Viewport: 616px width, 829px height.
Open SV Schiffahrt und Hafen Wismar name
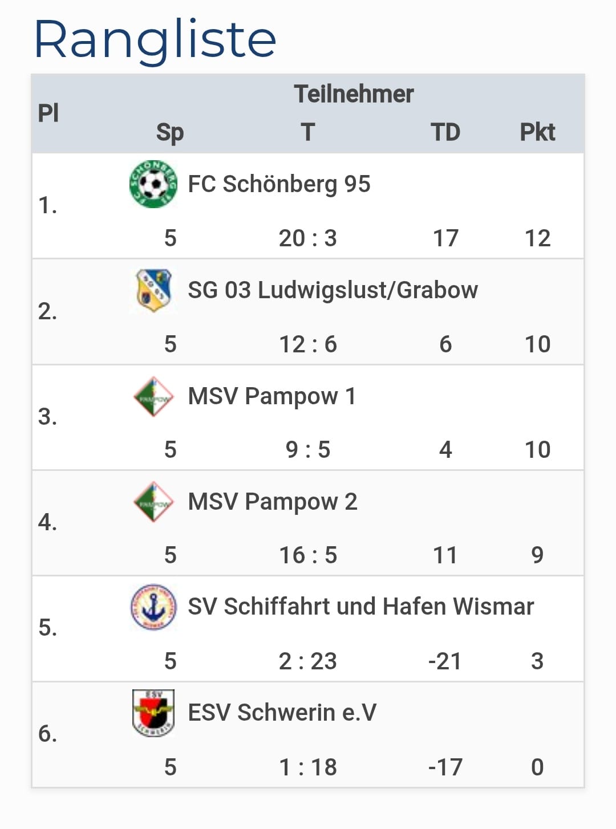(x=360, y=607)
